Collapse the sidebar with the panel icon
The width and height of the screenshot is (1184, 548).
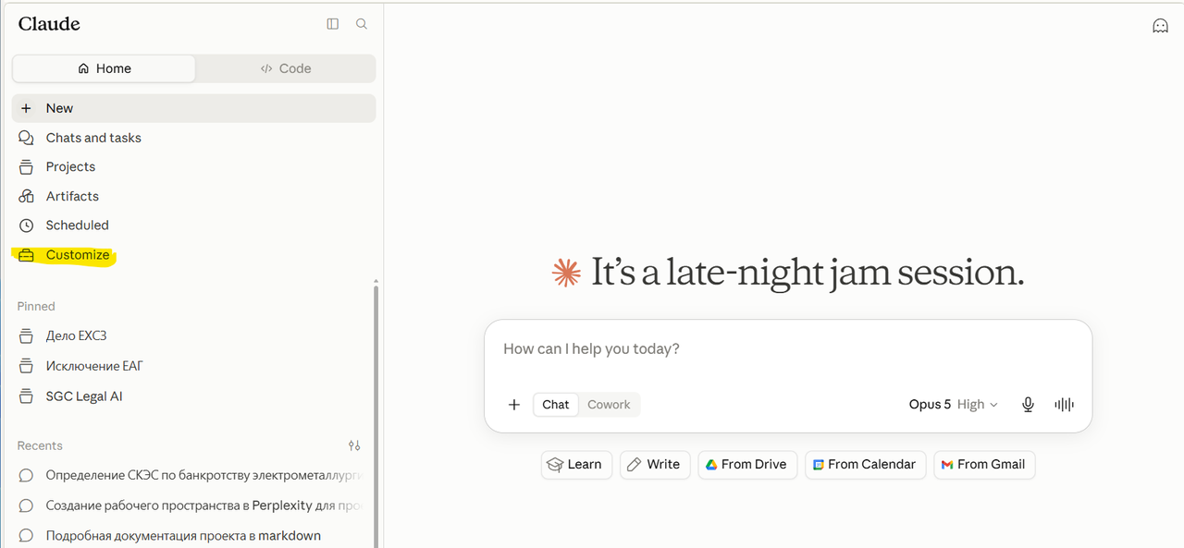pyautogui.click(x=333, y=24)
